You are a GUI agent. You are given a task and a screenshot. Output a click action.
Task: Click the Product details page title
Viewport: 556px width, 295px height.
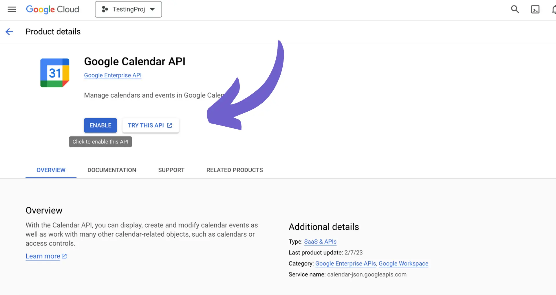tap(53, 32)
